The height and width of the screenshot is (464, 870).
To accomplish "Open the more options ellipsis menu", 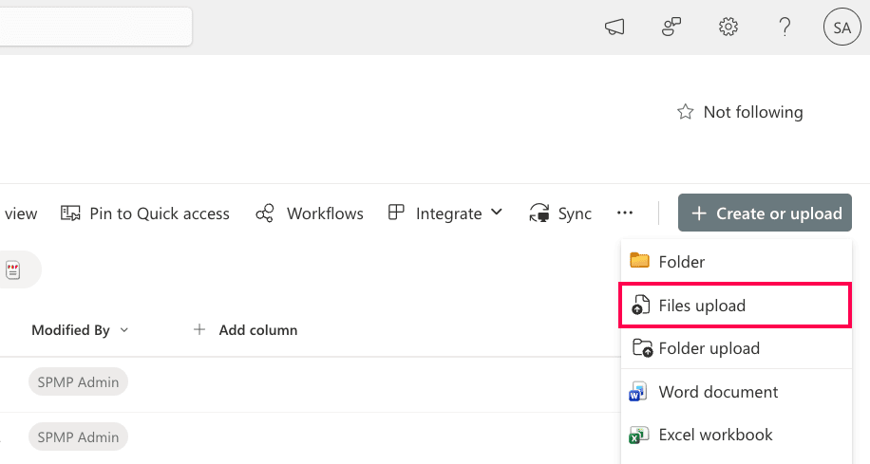I will pyautogui.click(x=624, y=213).
